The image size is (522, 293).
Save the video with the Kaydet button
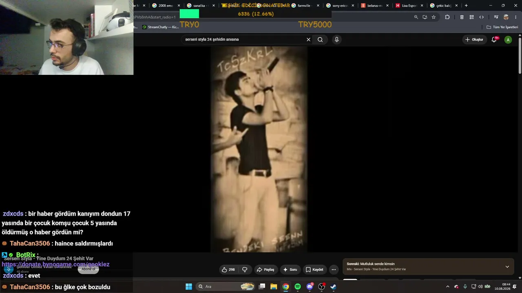tap(314, 269)
